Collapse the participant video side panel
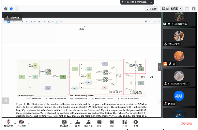 click(x=160, y=67)
